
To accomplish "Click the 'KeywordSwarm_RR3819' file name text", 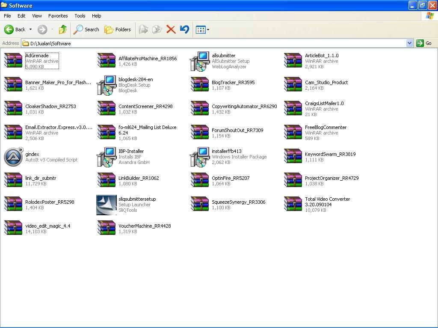I will [330, 154].
